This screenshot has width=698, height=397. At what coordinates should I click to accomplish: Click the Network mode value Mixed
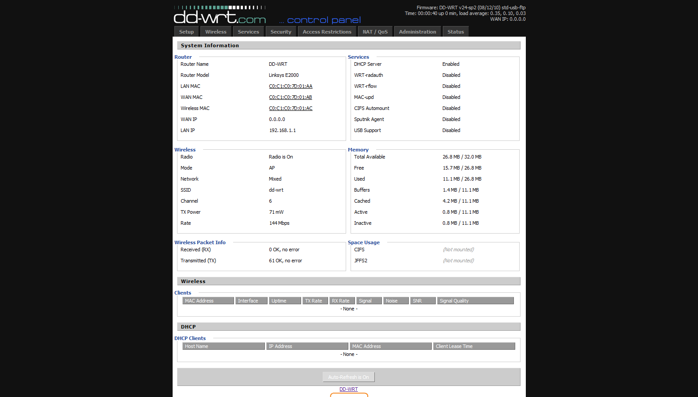[275, 179]
